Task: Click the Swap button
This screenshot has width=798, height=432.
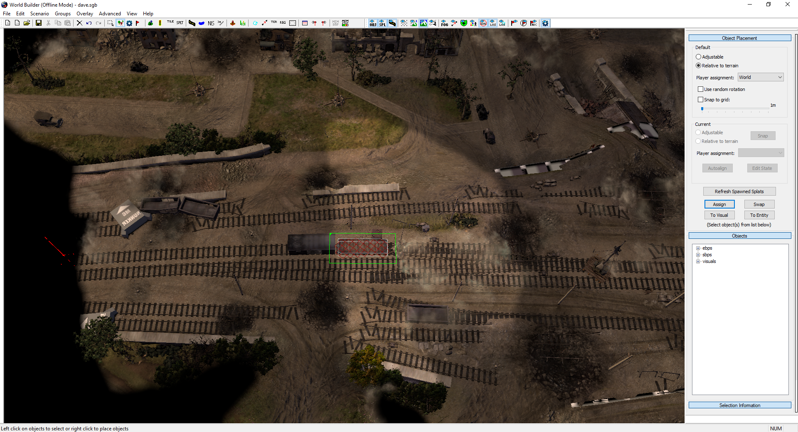Action: pos(759,204)
